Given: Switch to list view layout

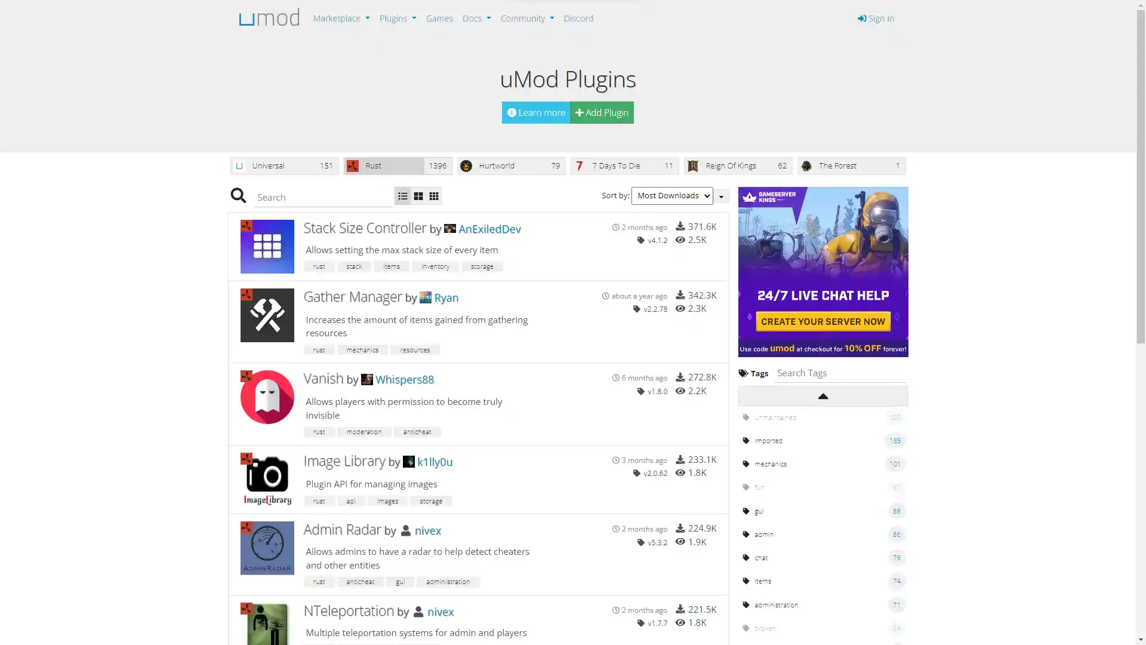Looking at the screenshot, I should click(x=403, y=196).
